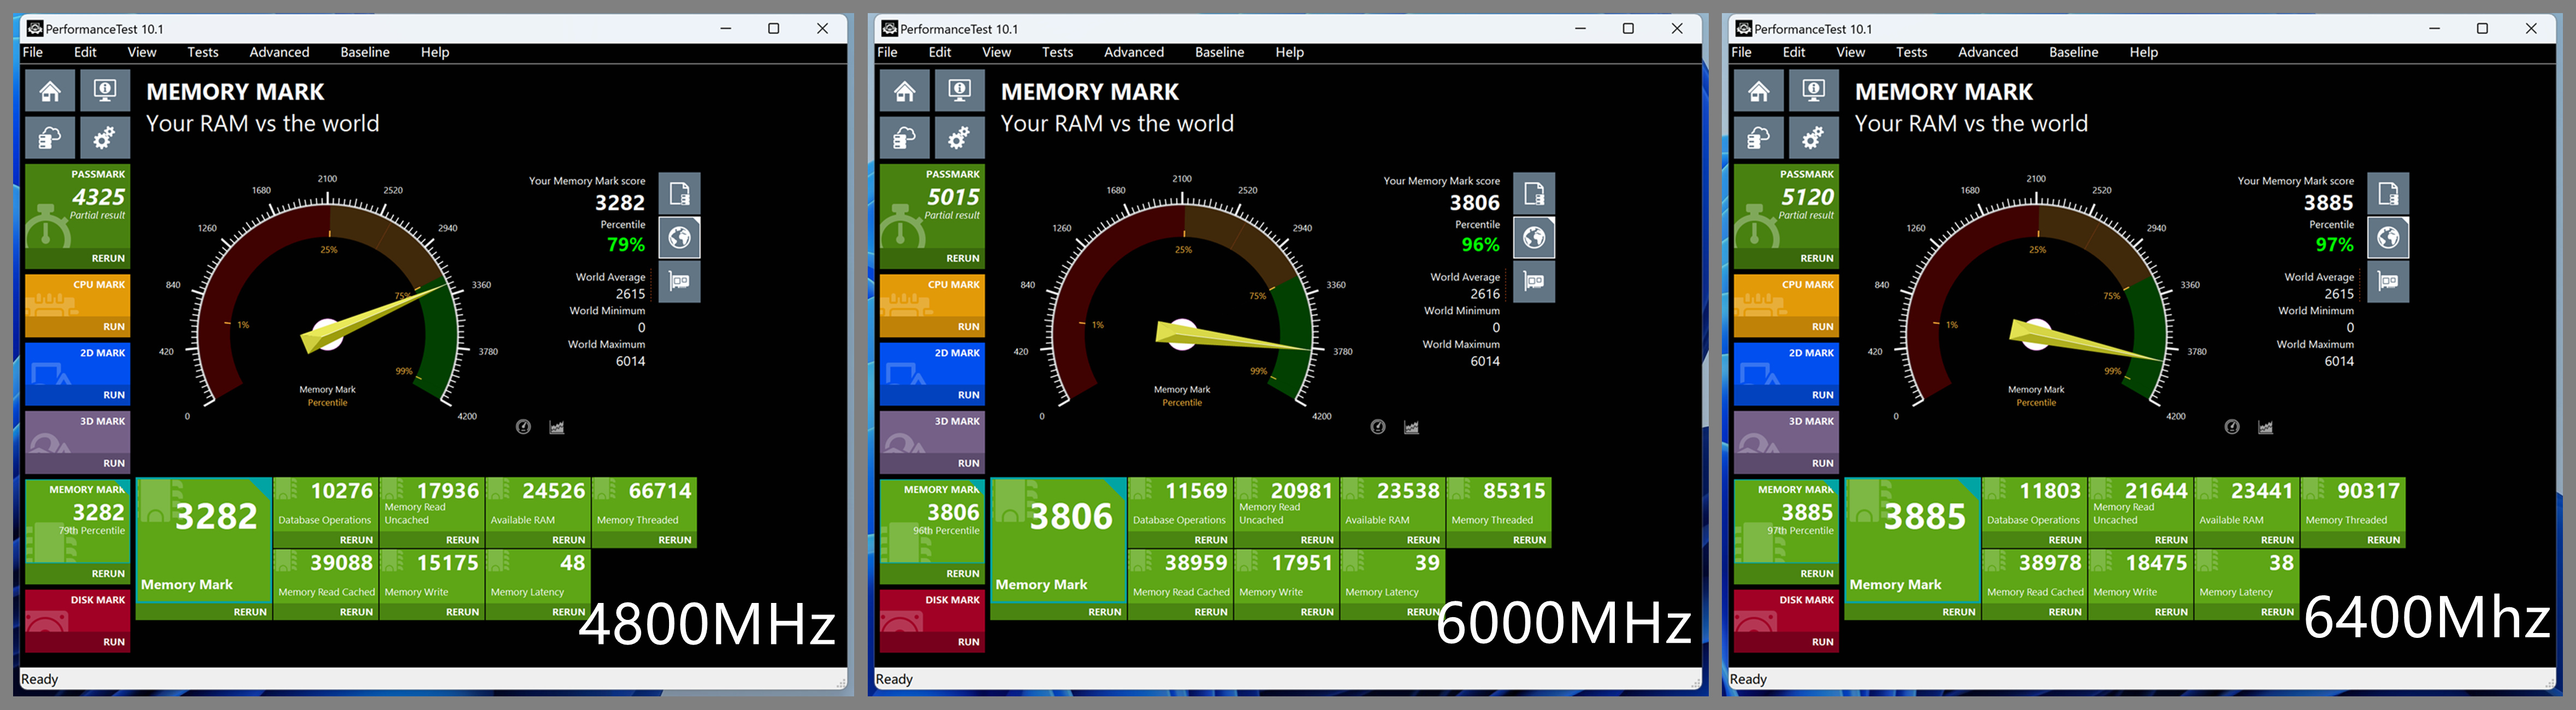
Task: Rerun Memory Threaded test scoring 66714
Action: pos(674,540)
